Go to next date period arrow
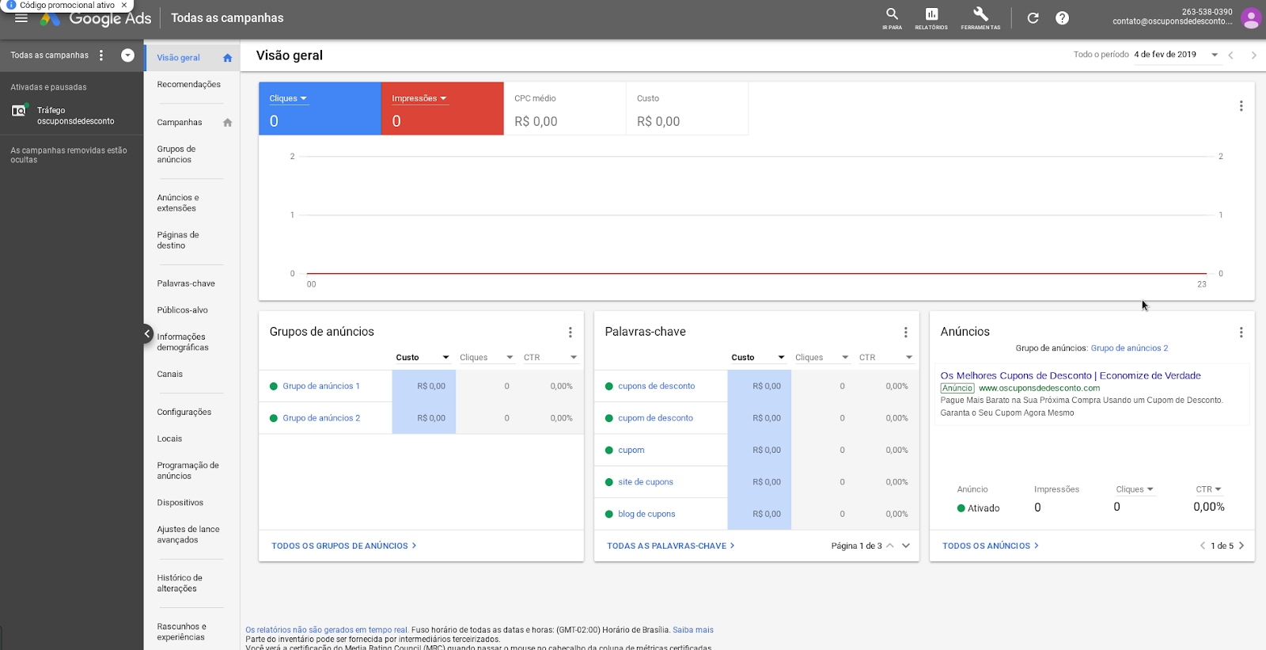The height and width of the screenshot is (650, 1266). [1253, 55]
